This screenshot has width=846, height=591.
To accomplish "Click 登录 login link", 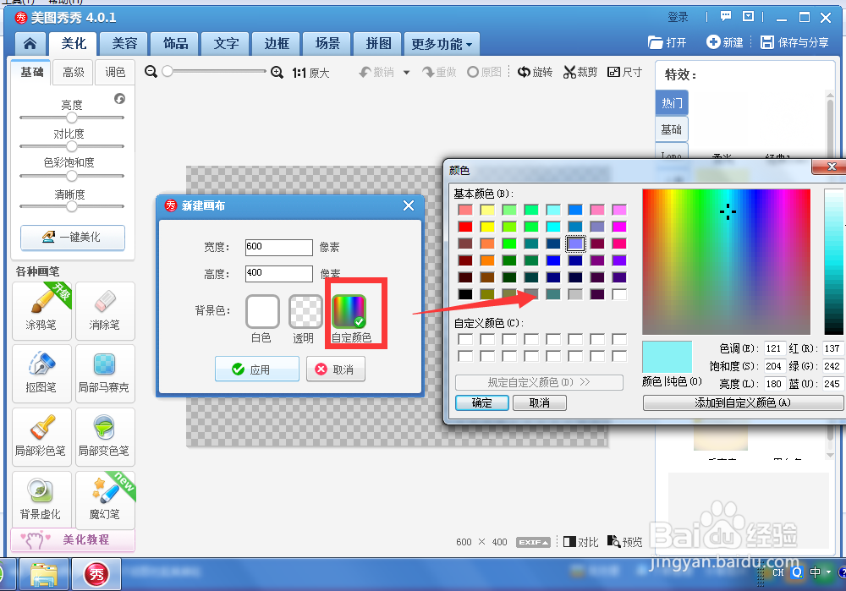I will pos(678,17).
